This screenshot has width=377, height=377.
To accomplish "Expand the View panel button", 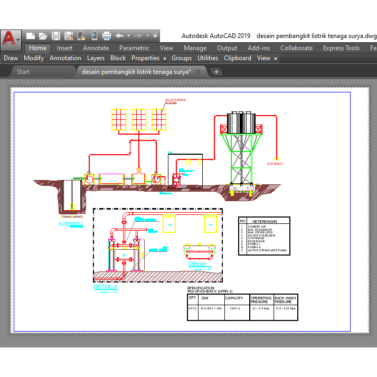I will [263, 58].
